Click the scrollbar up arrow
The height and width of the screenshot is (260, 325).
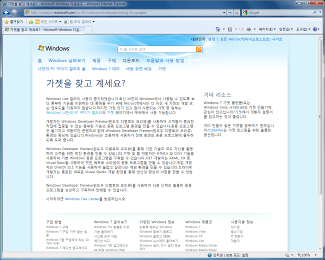(x=320, y=36)
